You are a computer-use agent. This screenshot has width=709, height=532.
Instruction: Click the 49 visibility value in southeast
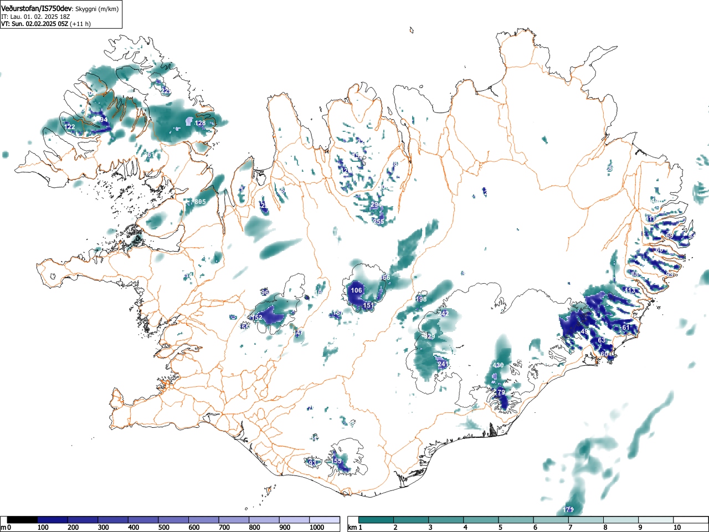pyautogui.click(x=584, y=332)
